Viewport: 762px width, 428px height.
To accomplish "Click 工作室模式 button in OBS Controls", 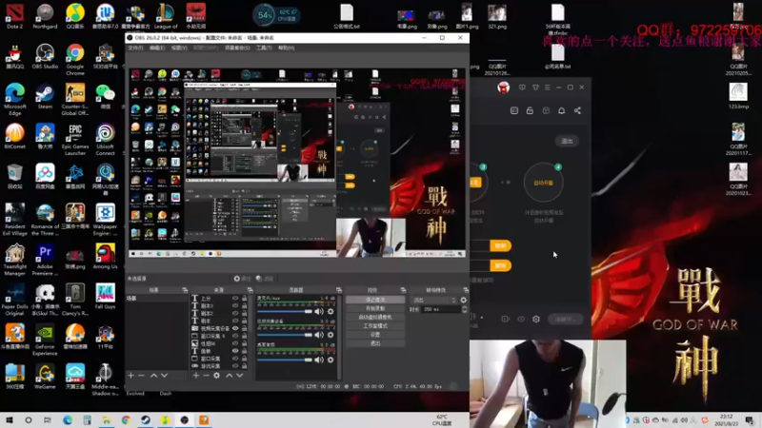I will (x=375, y=325).
